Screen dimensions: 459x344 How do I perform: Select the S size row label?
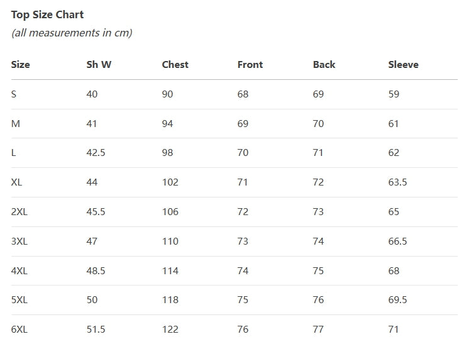pyautogui.click(x=14, y=94)
